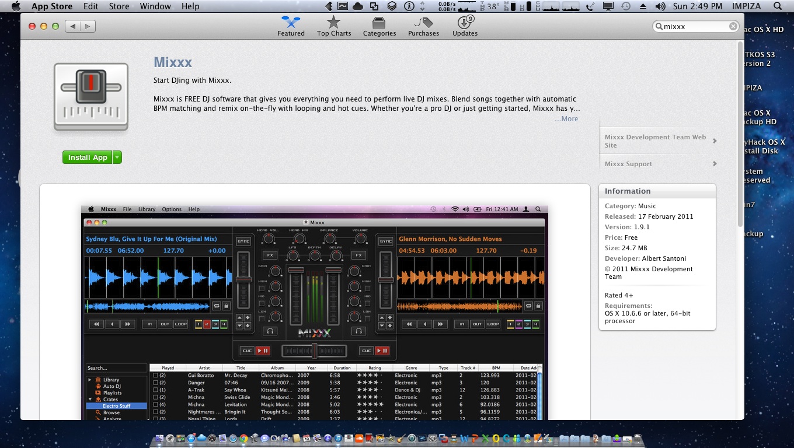Screen dimensions: 794x448
Task: Click the search field containing mixxx
Action: pos(696,26)
